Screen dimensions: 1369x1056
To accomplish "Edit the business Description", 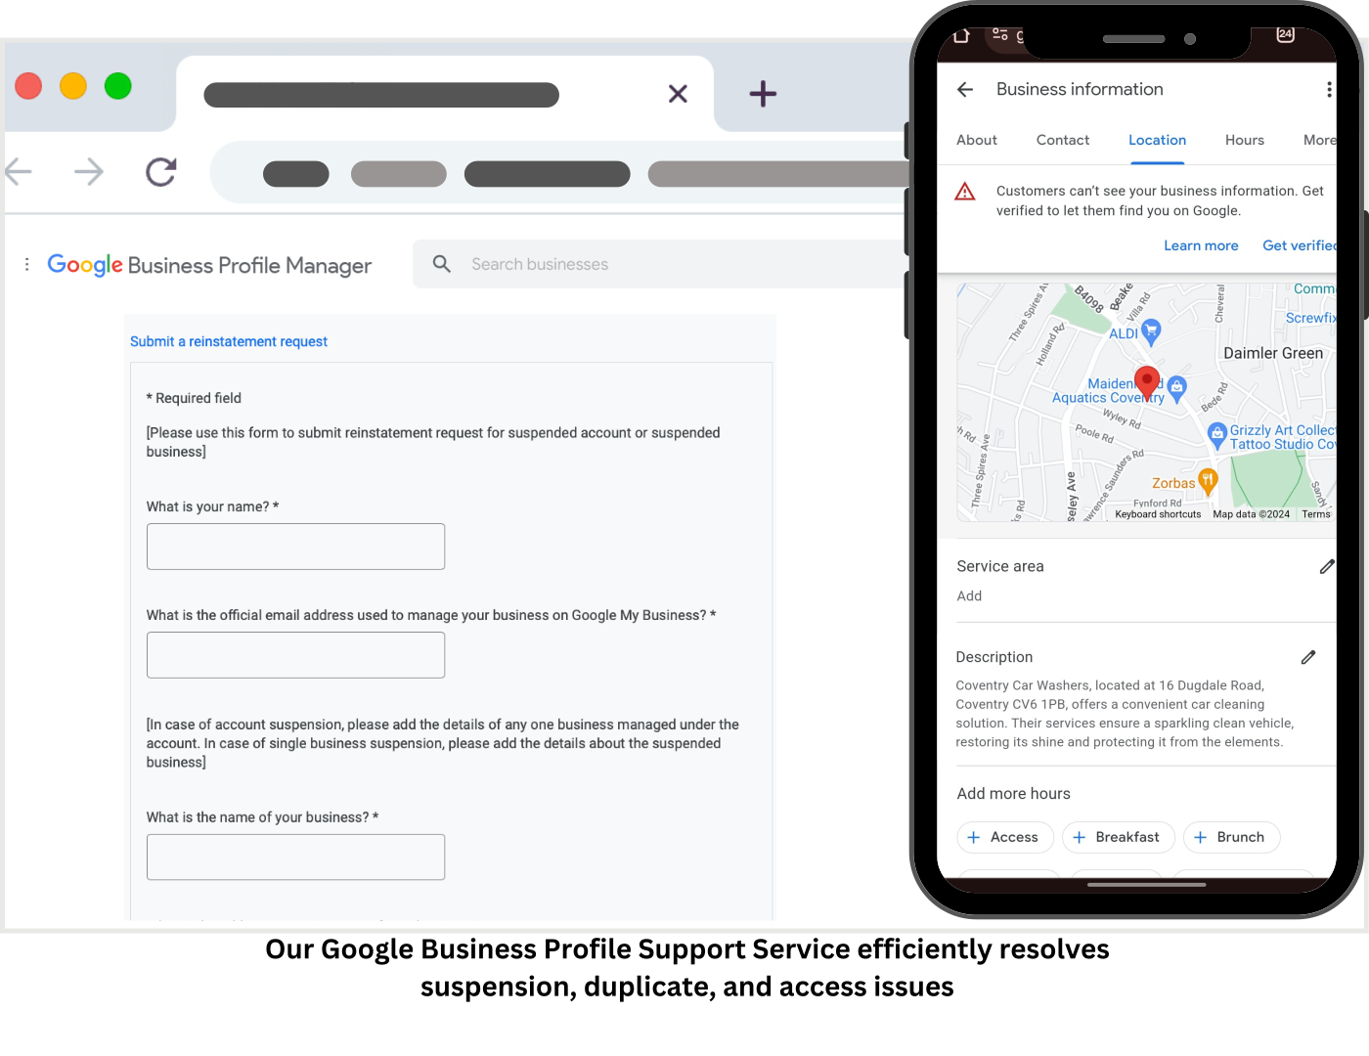I will (1308, 657).
